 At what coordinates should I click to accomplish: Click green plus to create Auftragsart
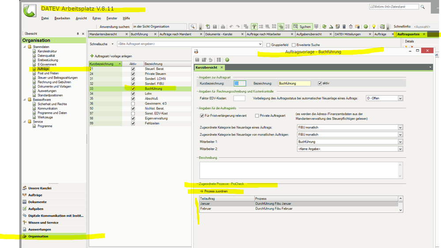pyautogui.click(x=92, y=56)
